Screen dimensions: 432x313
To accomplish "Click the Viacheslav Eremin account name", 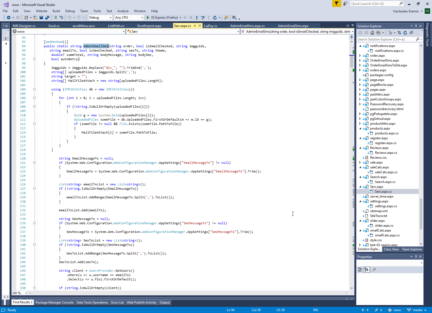I will tap(406, 11).
